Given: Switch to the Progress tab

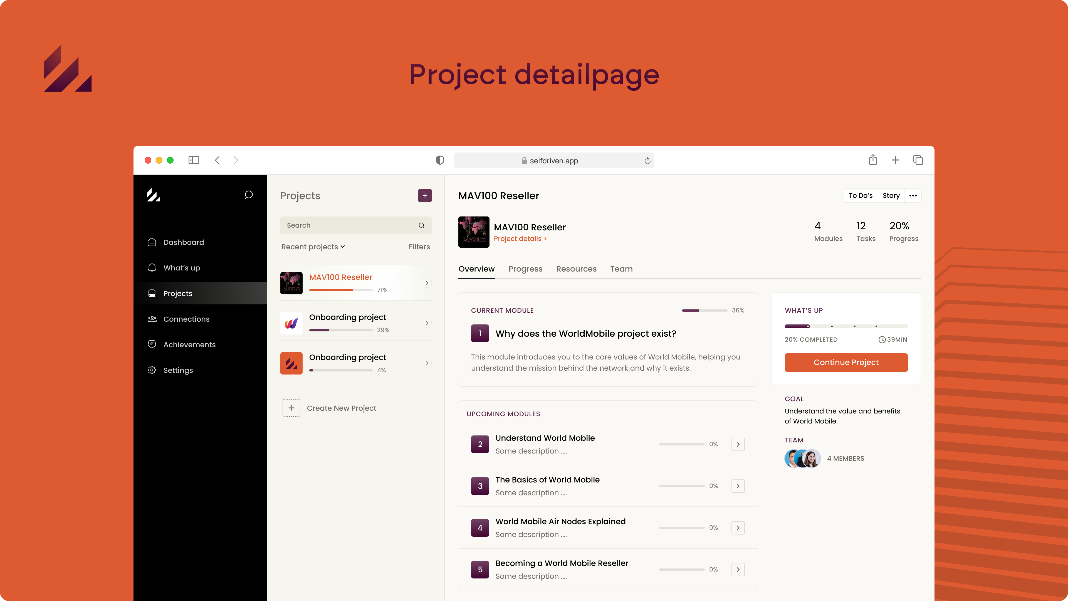Looking at the screenshot, I should pyautogui.click(x=525, y=269).
